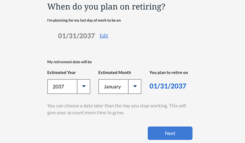
Task: Click the word 'When' in the page title
Action: coord(59,6)
